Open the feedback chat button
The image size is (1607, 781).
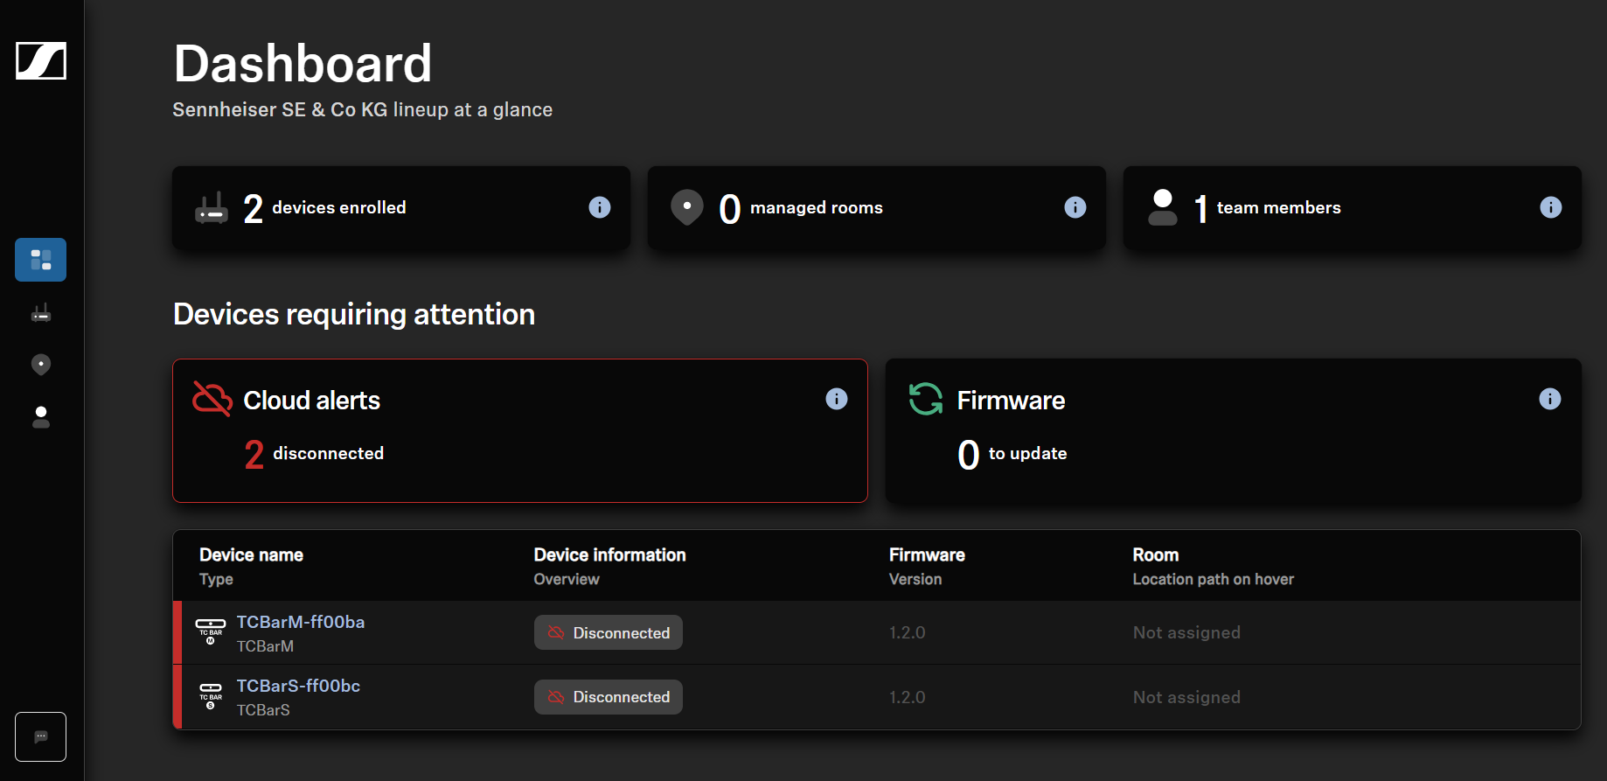point(41,736)
